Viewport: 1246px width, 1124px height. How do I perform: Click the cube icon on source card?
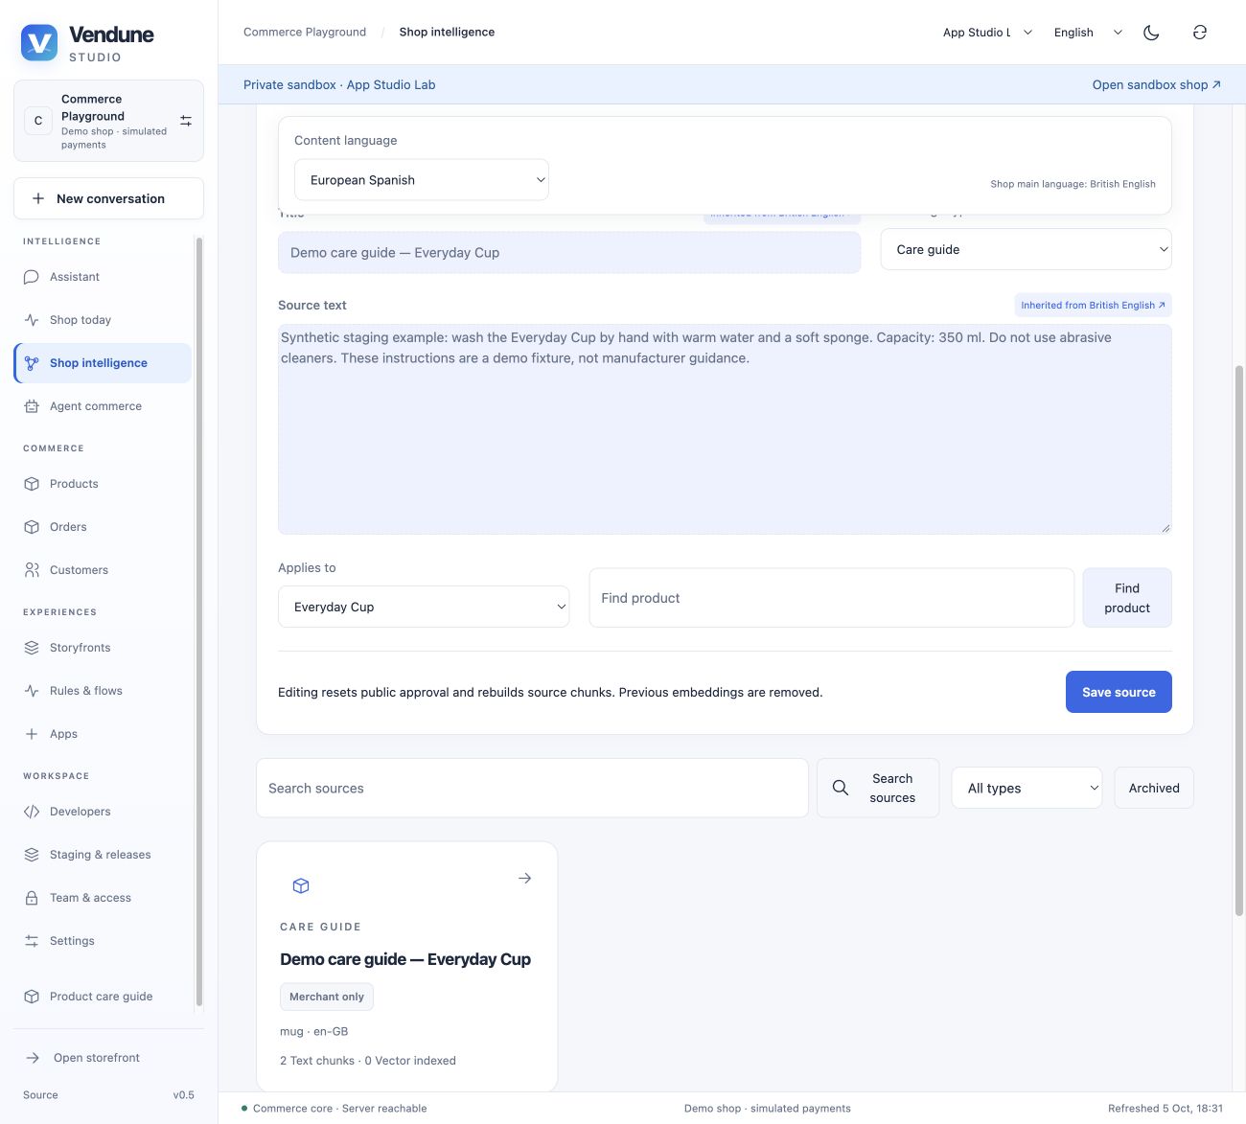tap(301, 885)
